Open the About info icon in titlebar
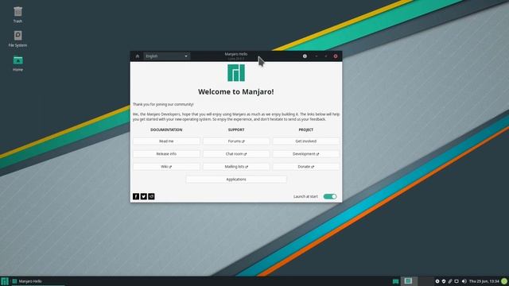This screenshot has width=509, height=286. (x=305, y=56)
